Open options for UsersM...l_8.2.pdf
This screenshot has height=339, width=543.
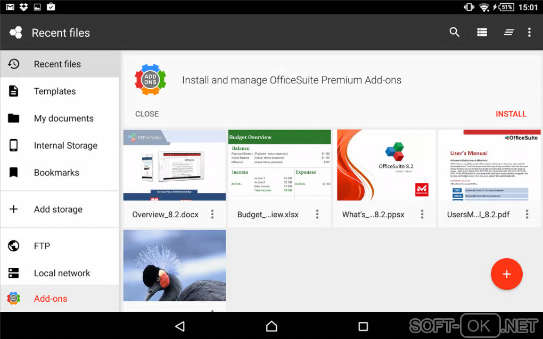527,214
